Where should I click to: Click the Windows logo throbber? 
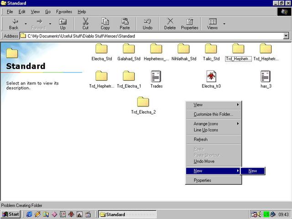(284, 12)
